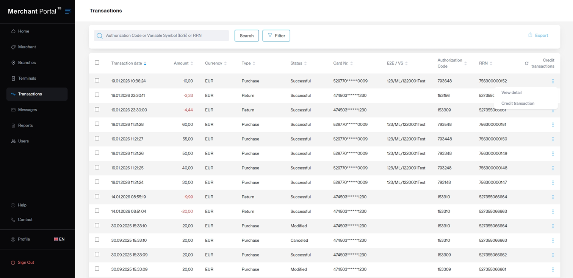
Task: Go to Messages in the sidebar
Action: [x=27, y=110]
